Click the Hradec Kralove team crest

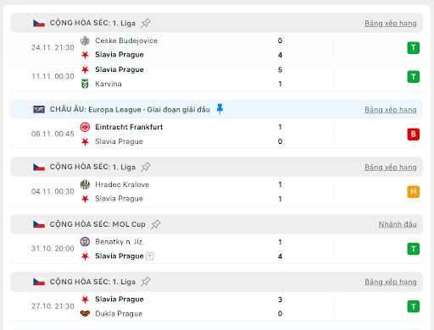click(x=85, y=184)
